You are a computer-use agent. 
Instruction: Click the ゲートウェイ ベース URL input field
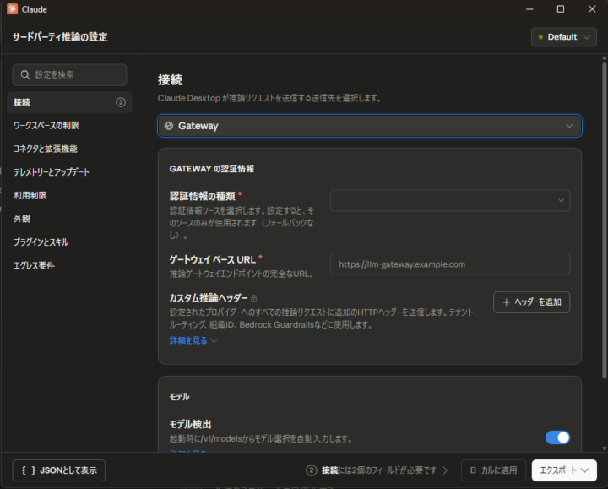tap(450, 264)
